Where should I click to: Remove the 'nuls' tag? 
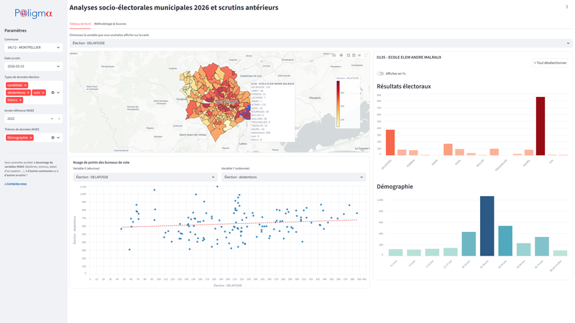(43, 93)
